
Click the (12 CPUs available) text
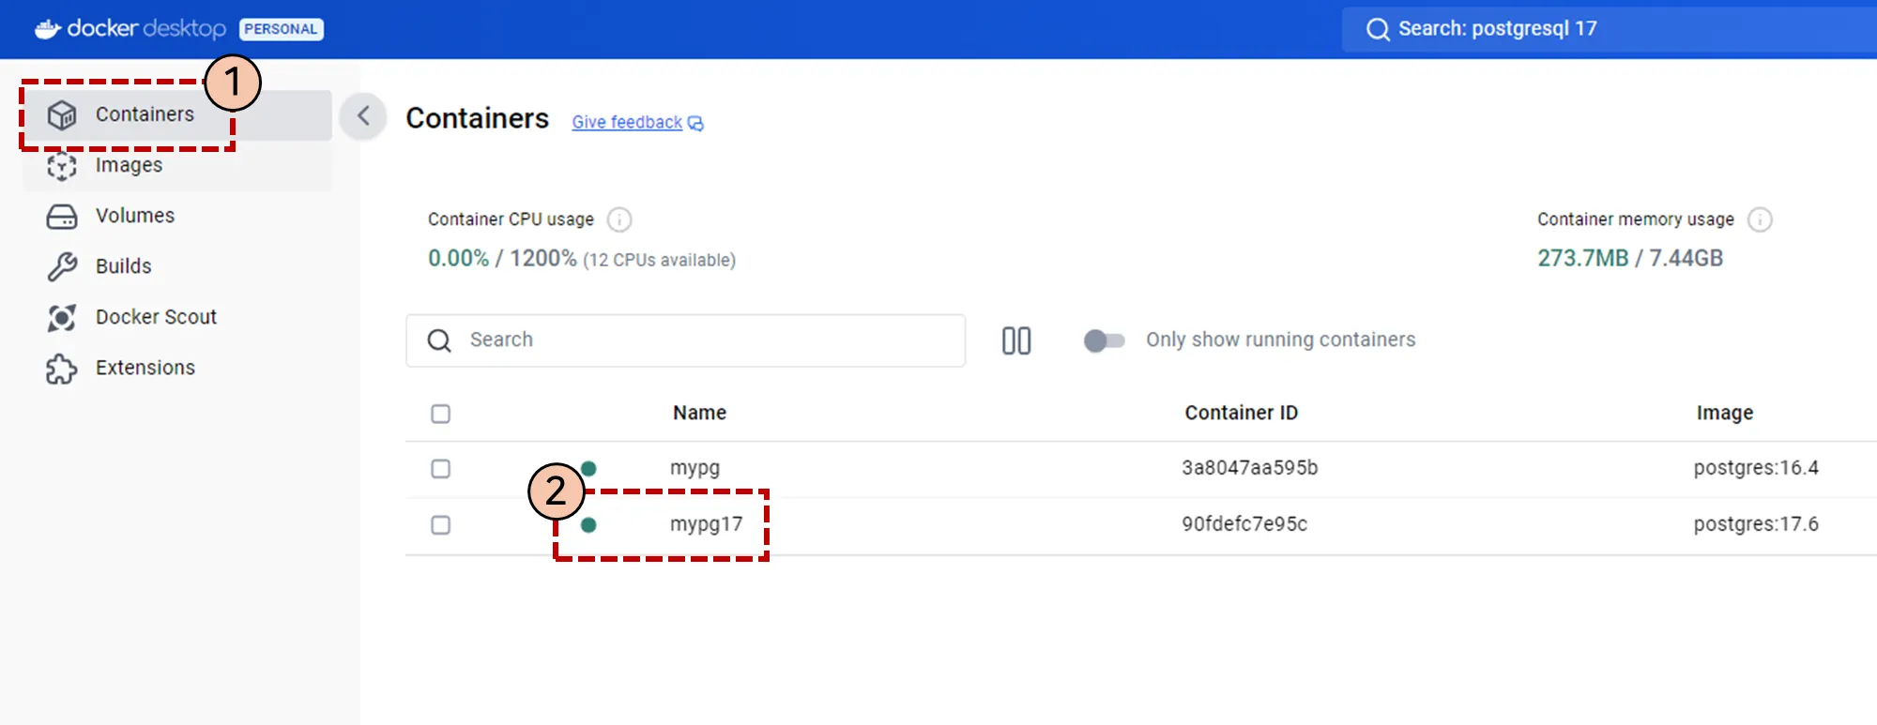coord(660,261)
